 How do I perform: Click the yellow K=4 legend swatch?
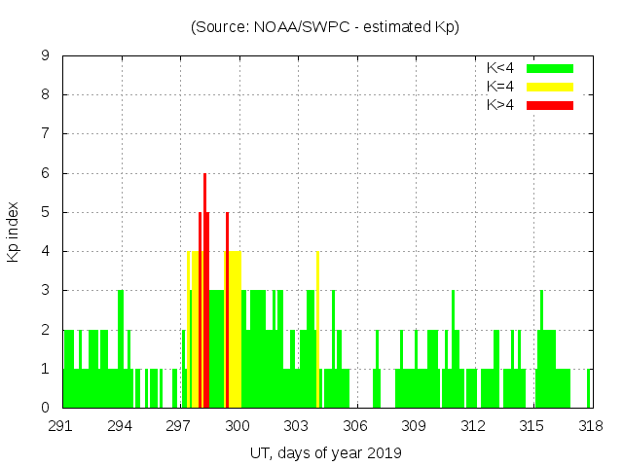[550, 87]
